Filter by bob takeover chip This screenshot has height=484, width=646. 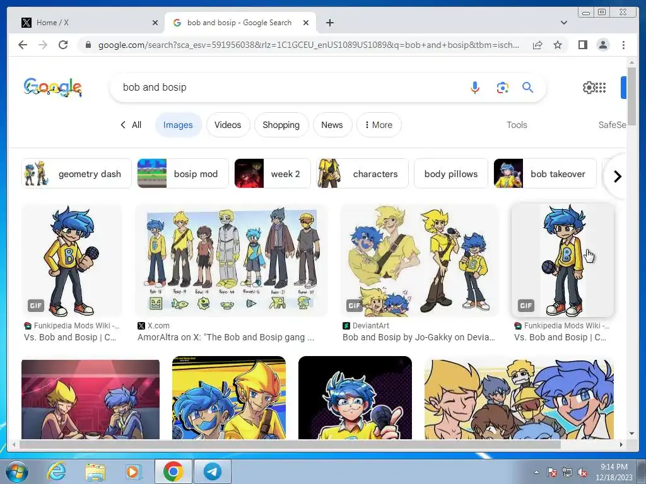point(544,174)
